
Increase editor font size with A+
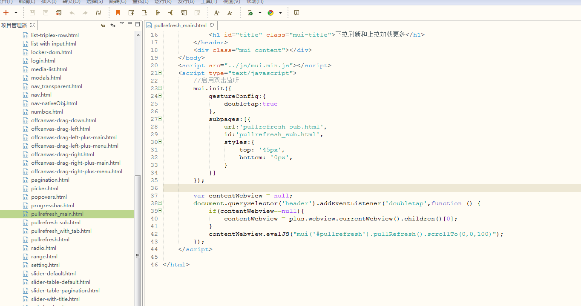(x=217, y=13)
